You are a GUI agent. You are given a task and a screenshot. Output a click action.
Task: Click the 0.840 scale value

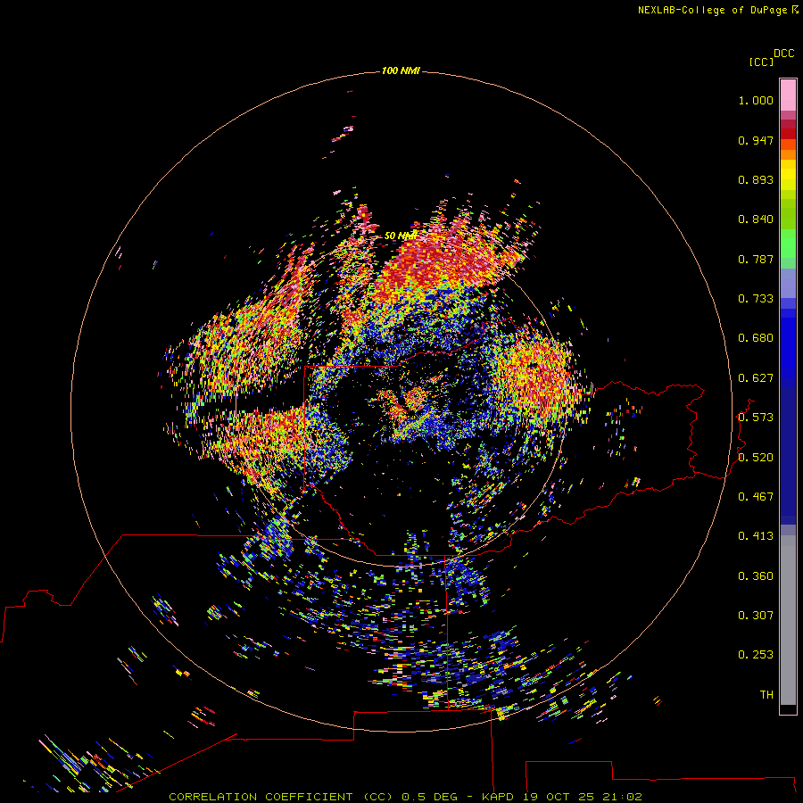tap(756, 219)
